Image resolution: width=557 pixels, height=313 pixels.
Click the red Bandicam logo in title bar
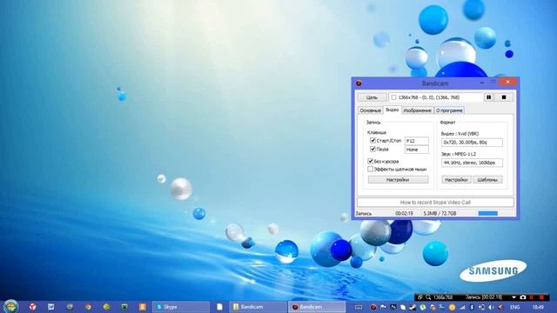(359, 83)
